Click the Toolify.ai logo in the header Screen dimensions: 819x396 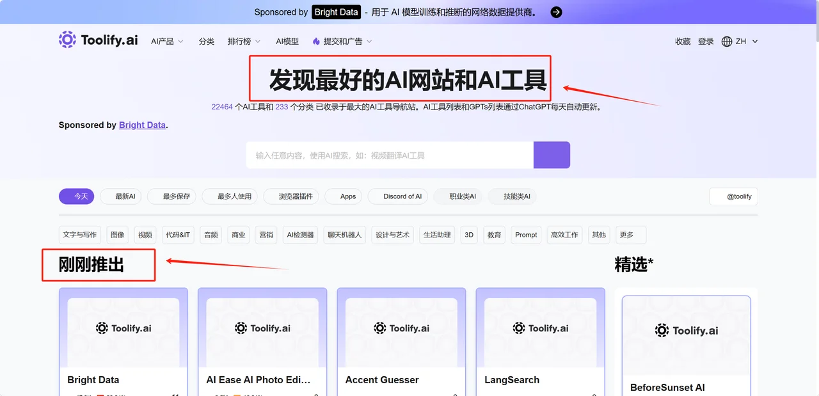click(98, 40)
